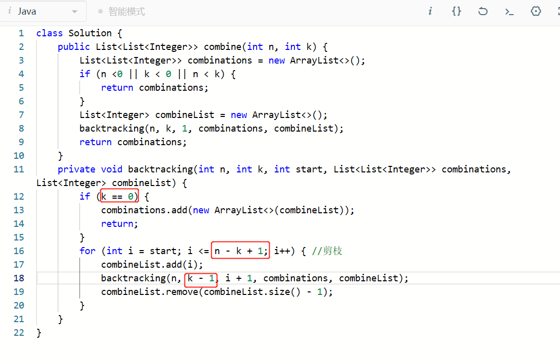This screenshot has width=560, height=363.
Task: Open the Java language dropdown
Action: click(x=43, y=12)
